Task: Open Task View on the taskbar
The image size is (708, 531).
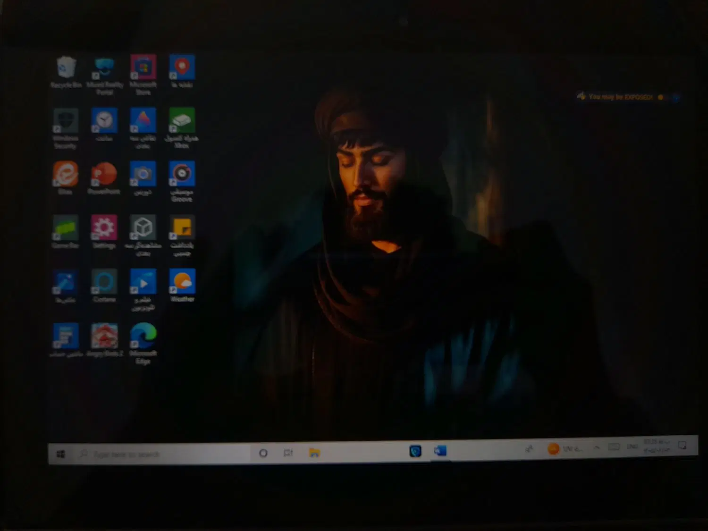Action: click(x=288, y=453)
